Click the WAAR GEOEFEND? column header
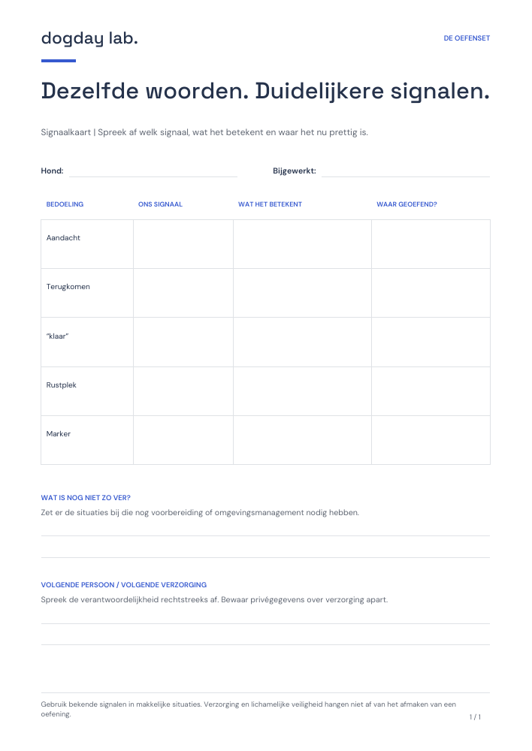Screen dimensions: 532x751 [x=407, y=204]
